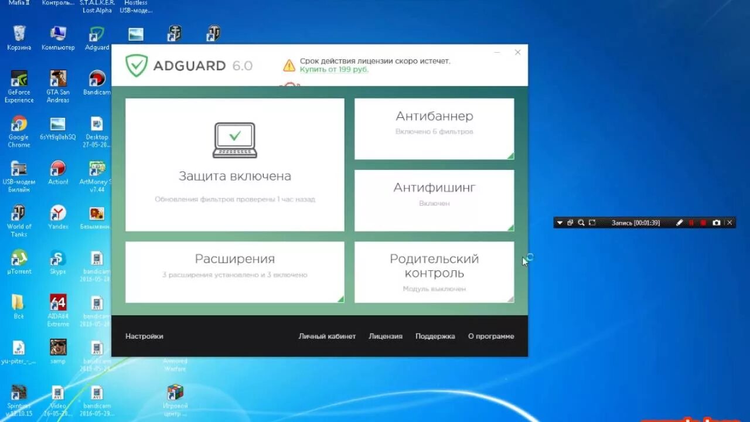
Task: Select Bandicam fullscreen rectangle icon
Action: click(592, 223)
